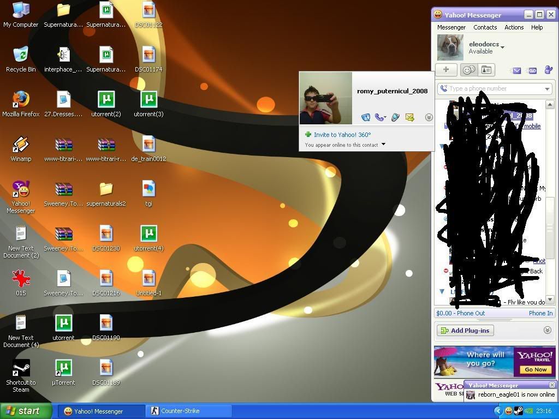The width and height of the screenshot is (559, 419).
Task: Select the de_train0012 image file
Action: 148,148
